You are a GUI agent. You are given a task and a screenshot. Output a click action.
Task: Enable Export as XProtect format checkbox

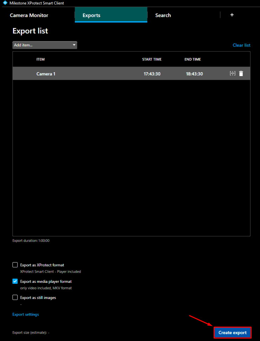(x=15, y=265)
